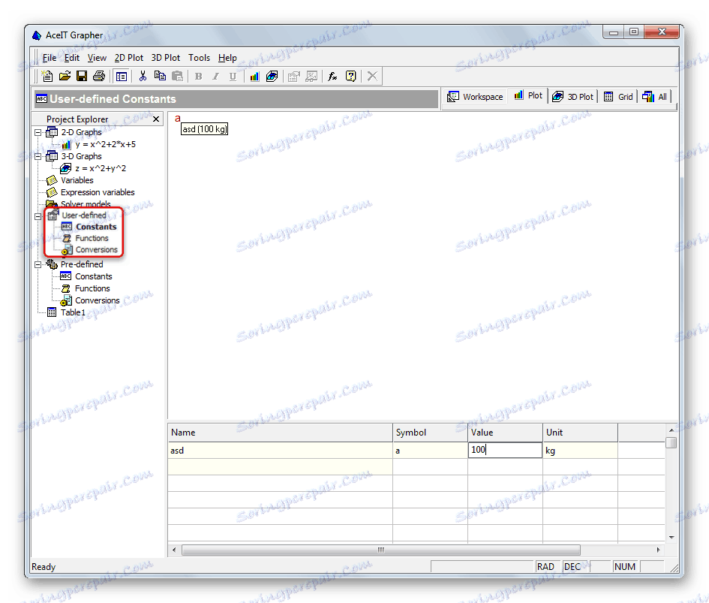Click the 3-D Graphs folder icon
The height and width of the screenshot is (603, 709).
point(52,156)
